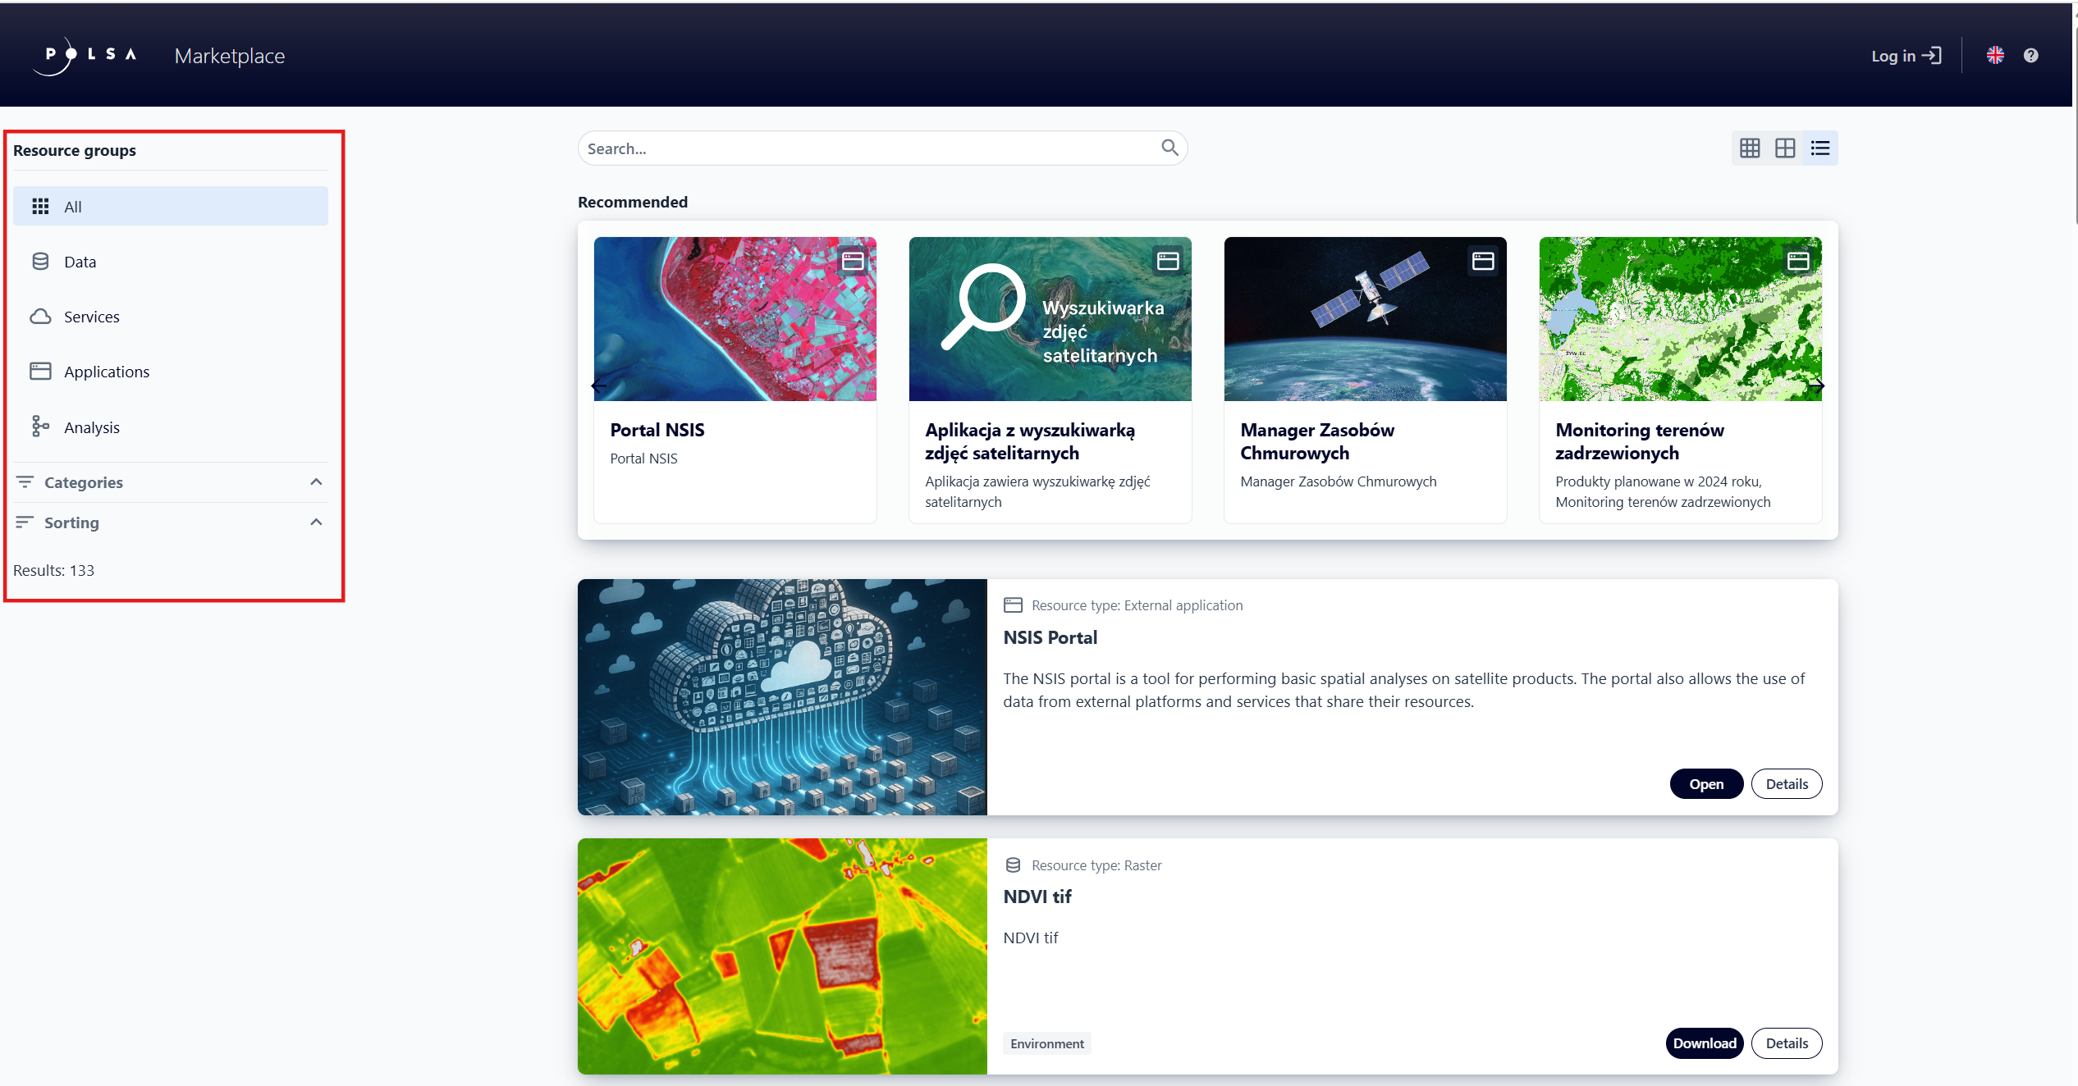Viewport: 2078px width, 1086px height.
Task: Open the help question mark icon
Action: pos(2032,55)
